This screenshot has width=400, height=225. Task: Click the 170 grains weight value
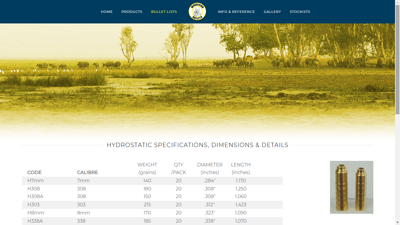coord(147,213)
